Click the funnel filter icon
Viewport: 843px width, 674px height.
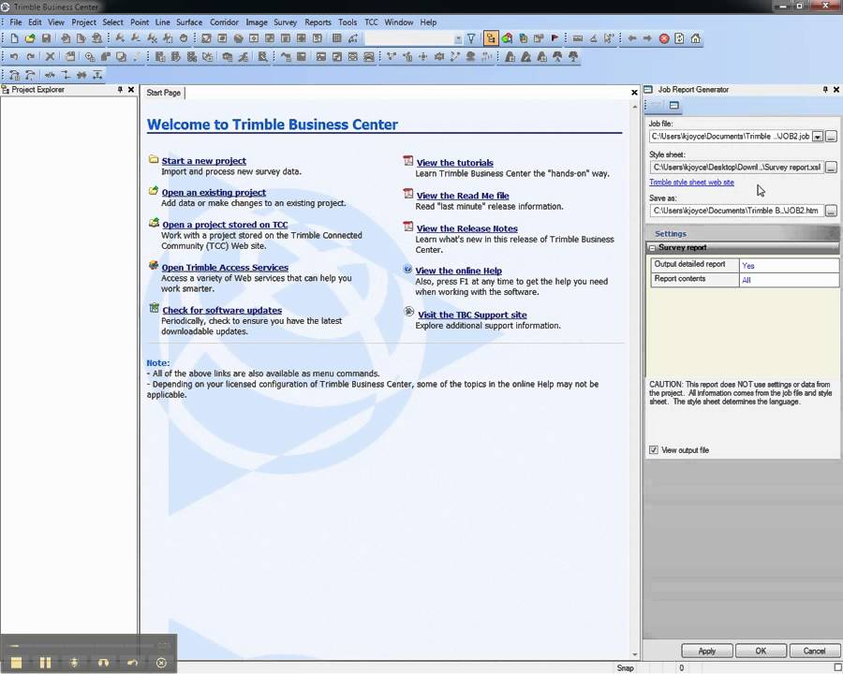point(471,38)
